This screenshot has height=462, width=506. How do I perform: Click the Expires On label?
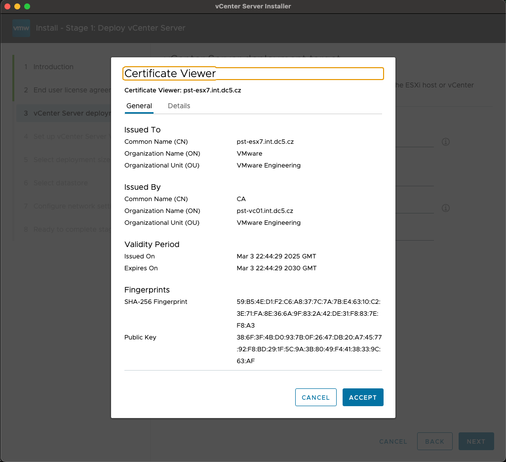[141, 268]
